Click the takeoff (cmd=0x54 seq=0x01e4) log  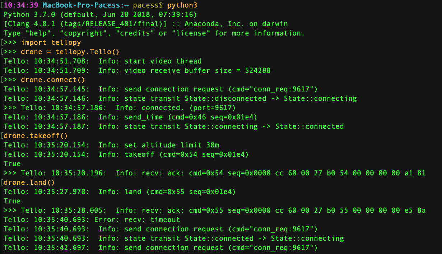pos(186,155)
